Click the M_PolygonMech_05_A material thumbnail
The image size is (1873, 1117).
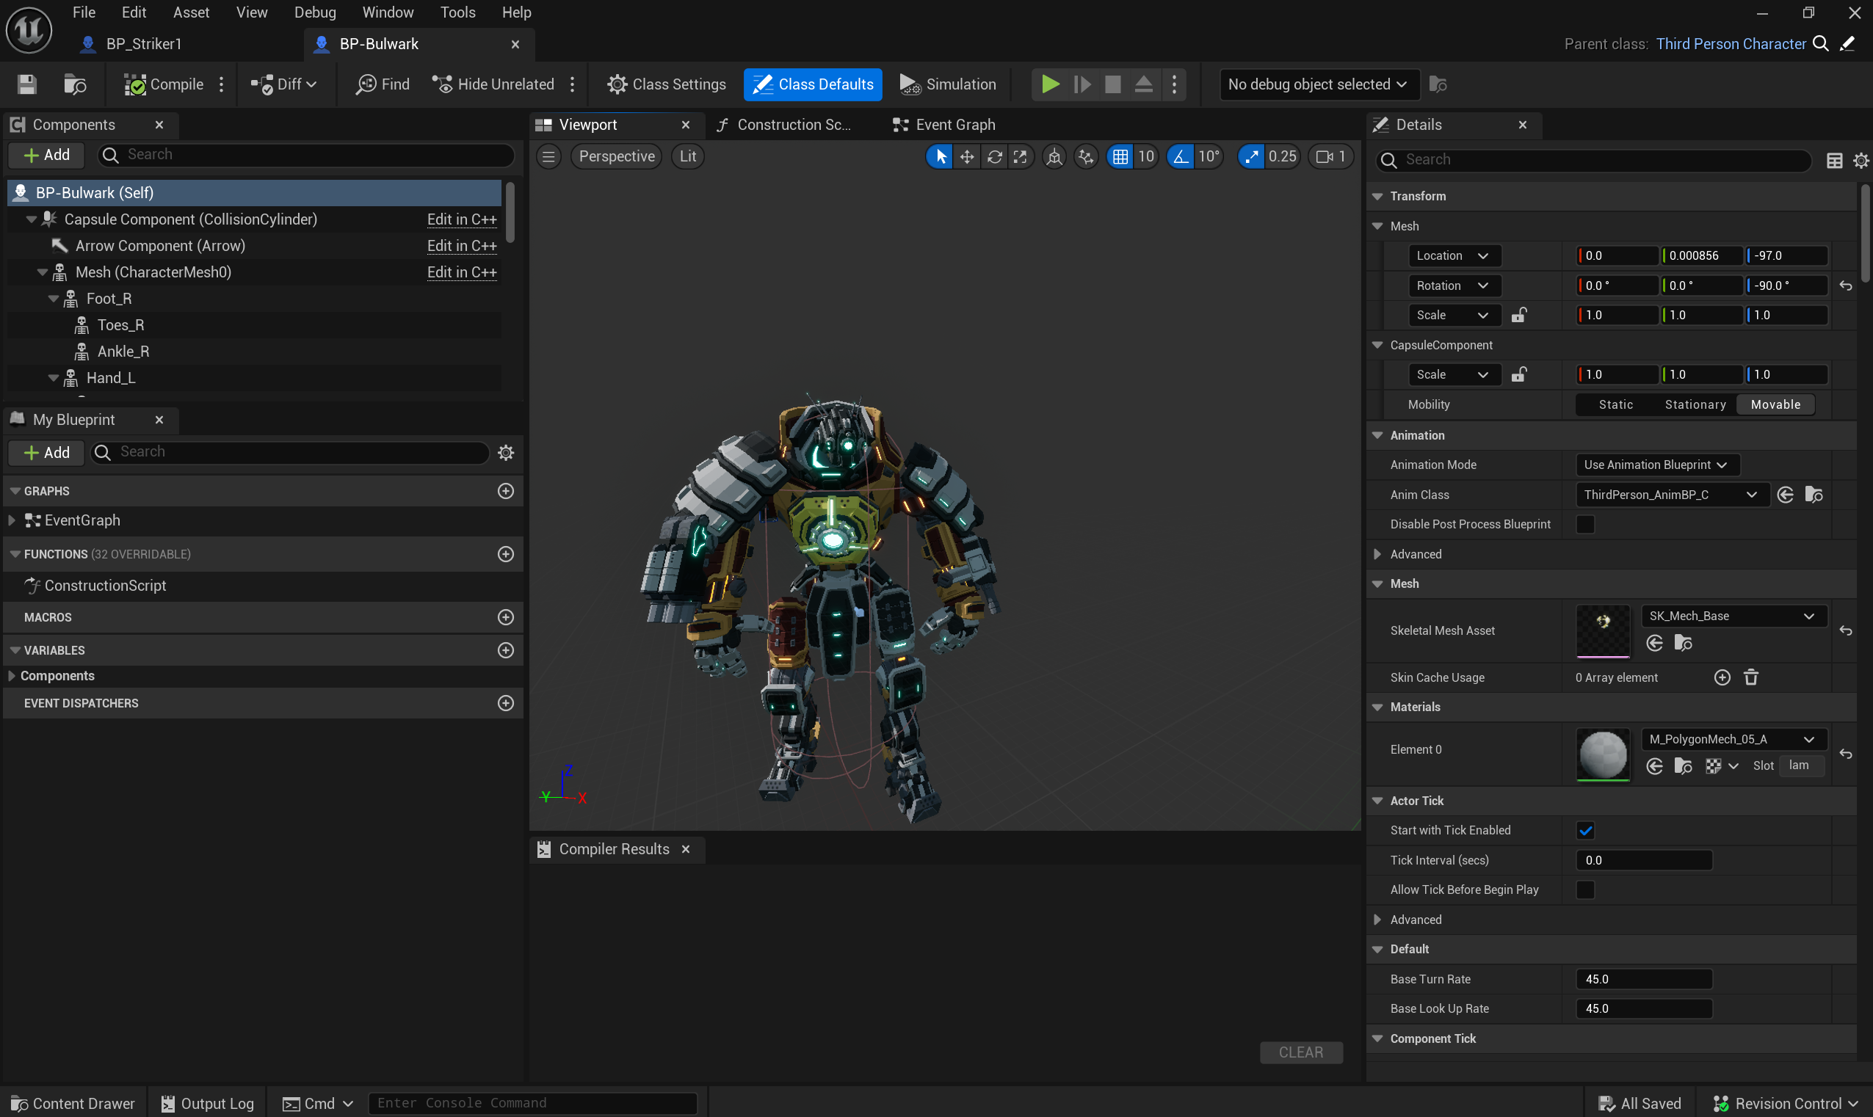1602,754
